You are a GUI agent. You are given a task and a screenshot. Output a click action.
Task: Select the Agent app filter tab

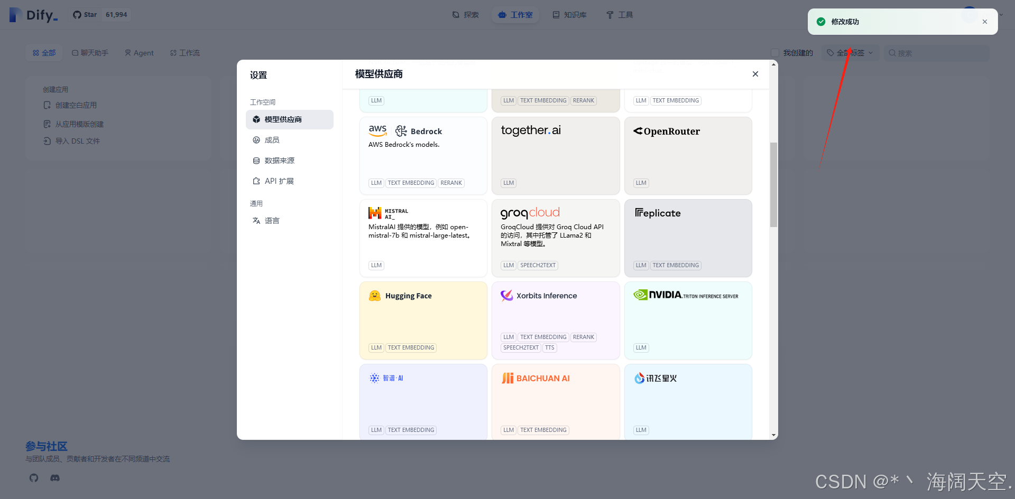pyautogui.click(x=139, y=53)
